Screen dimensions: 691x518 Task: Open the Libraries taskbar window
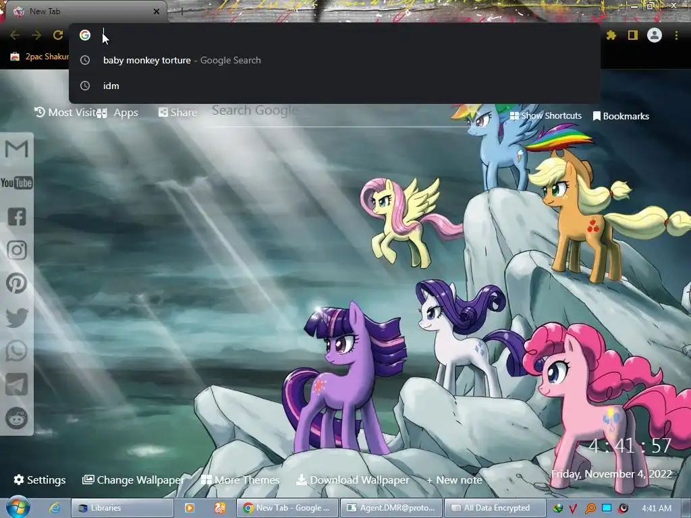click(x=122, y=508)
